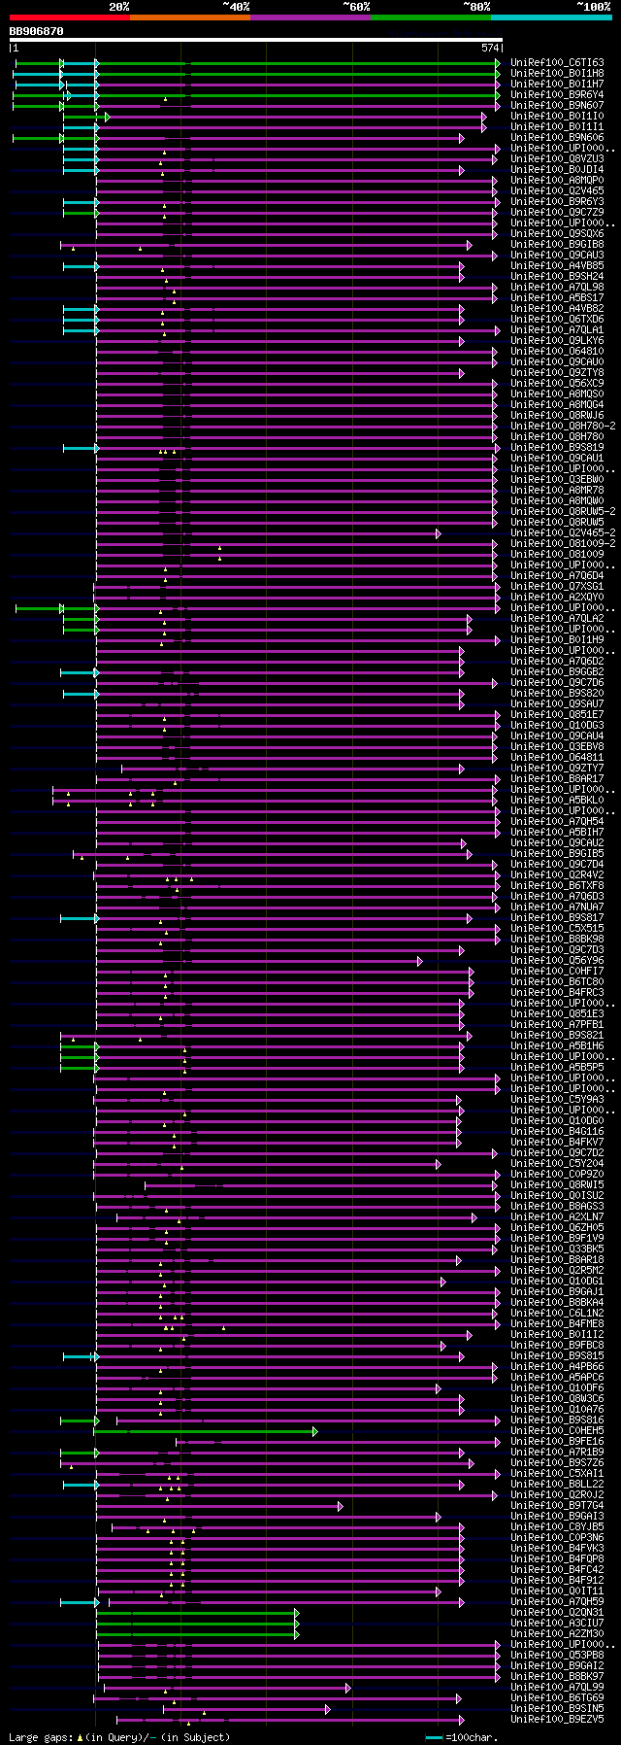Click the UniRef100_Q2V465-2 label

(x=563, y=533)
